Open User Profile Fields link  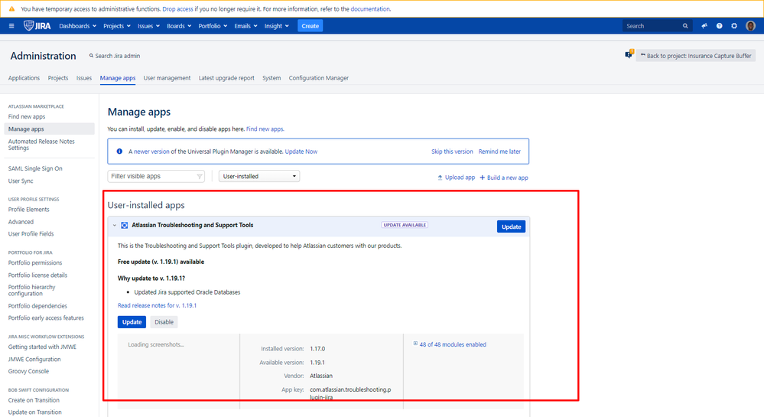click(x=31, y=234)
